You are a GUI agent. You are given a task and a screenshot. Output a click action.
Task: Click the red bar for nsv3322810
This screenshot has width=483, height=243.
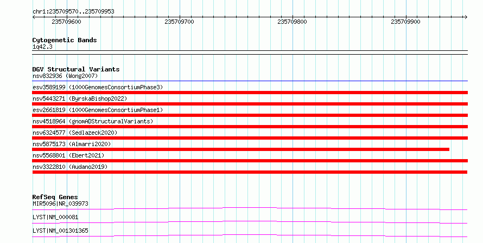(x=250, y=172)
